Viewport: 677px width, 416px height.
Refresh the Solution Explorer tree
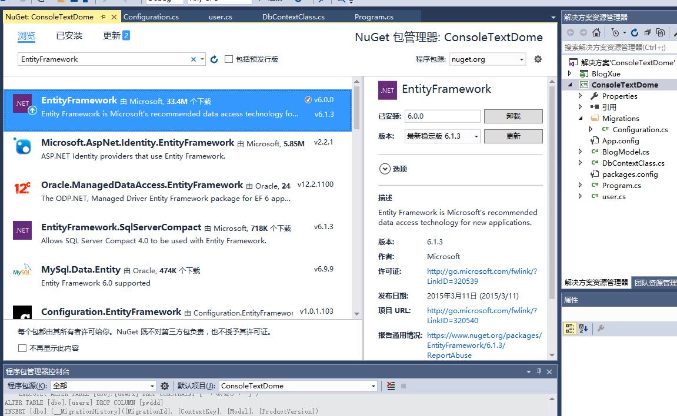(635, 32)
